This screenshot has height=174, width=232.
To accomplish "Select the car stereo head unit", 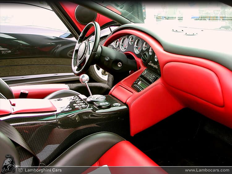I will point(149,75).
